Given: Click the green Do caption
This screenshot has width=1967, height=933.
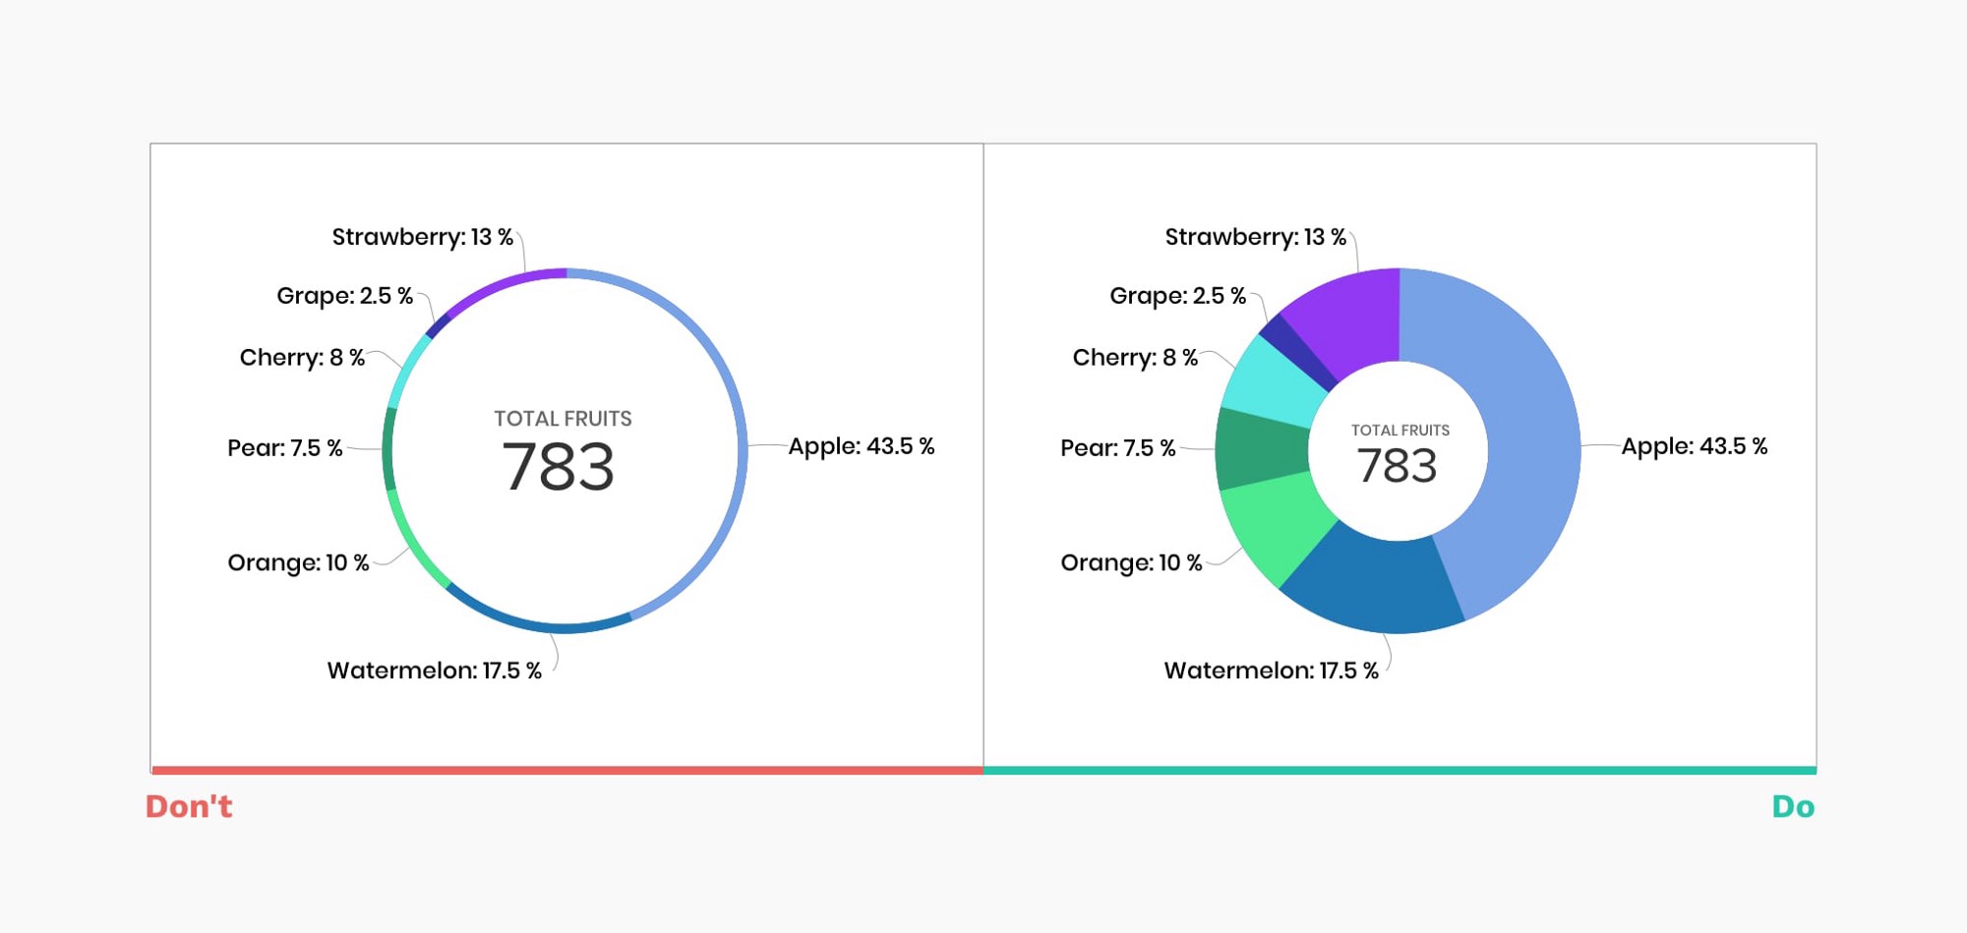Looking at the screenshot, I should coord(1793,807).
